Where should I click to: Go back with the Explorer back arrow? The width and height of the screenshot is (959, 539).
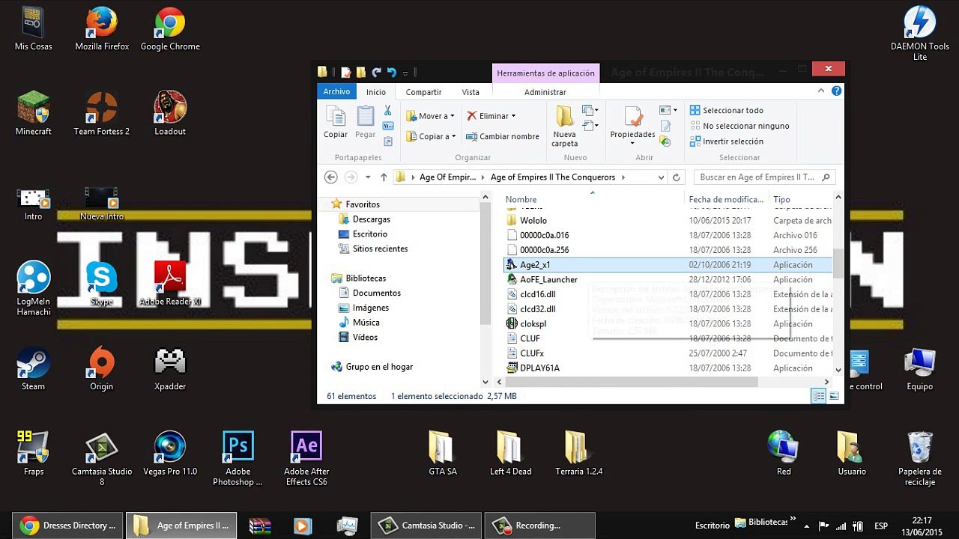(x=331, y=177)
